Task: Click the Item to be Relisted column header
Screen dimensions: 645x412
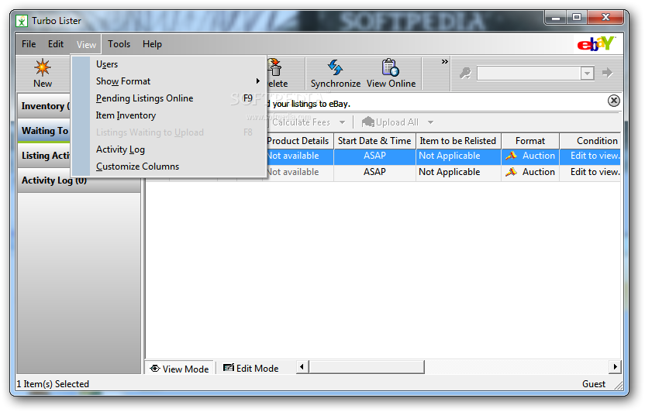Action: pyautogui.click(x=458, y=141)
